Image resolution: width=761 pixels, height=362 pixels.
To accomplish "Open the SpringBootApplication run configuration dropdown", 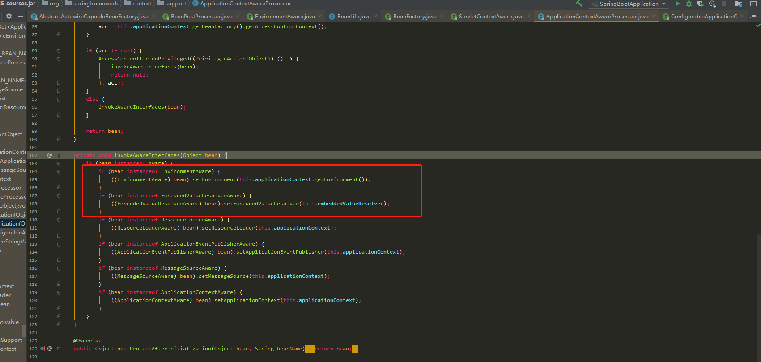I will coord(629,4).
